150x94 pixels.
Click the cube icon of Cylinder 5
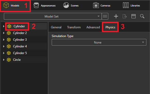click(x=9, y=53)
